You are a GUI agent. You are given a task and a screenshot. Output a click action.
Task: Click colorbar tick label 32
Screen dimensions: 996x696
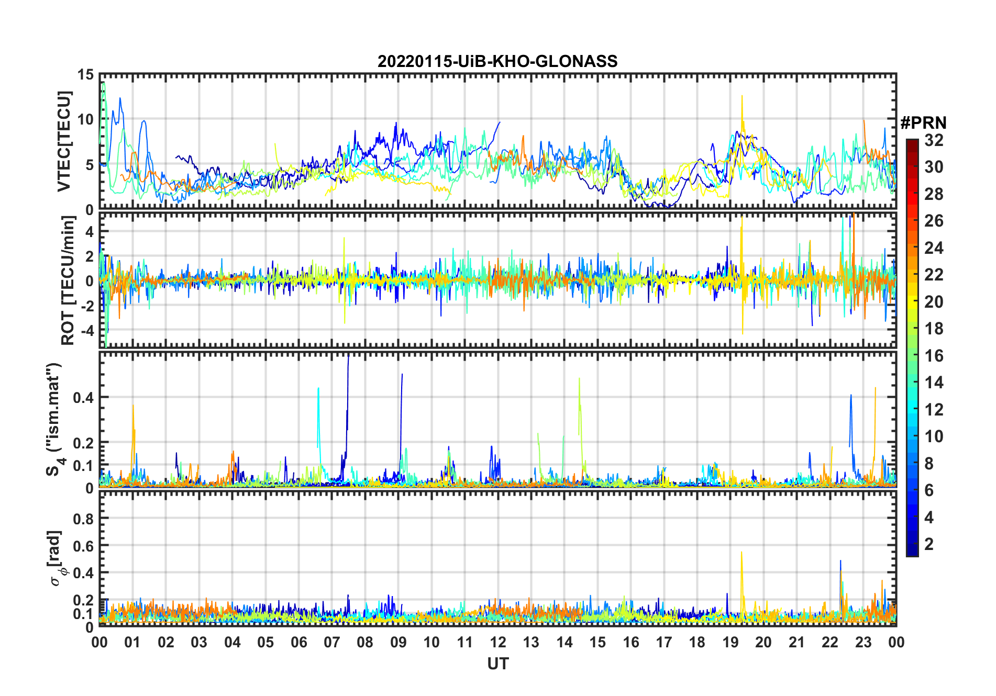point(934,140)
